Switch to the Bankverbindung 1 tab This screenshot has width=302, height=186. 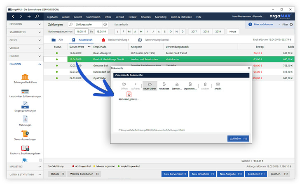tap(115, 40)
